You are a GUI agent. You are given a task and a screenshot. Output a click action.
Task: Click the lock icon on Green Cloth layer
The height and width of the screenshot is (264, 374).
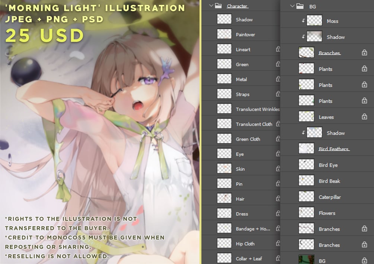point(278,139)
